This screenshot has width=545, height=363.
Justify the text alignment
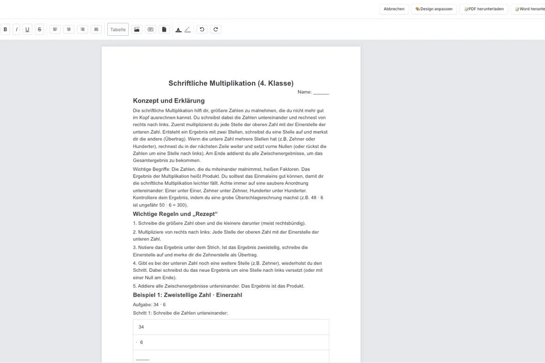pos(96,29)
